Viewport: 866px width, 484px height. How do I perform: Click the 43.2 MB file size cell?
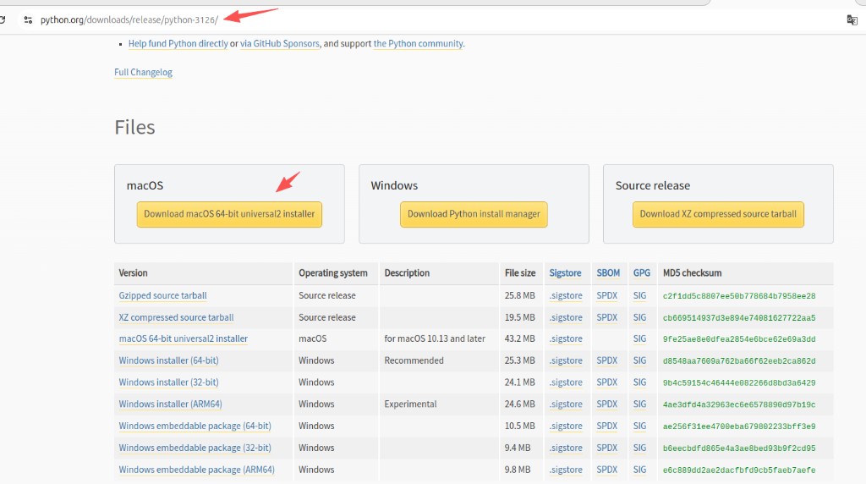click(x=520, y=338)
